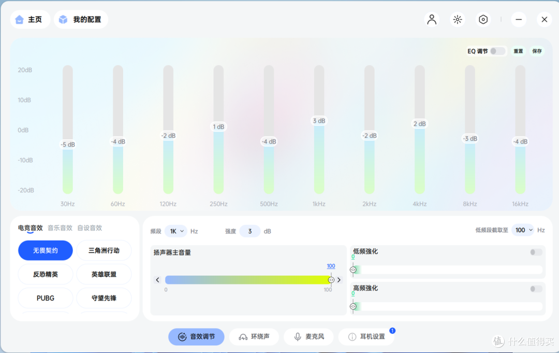This screenshot has height=353, width=559.
Task: Click the 60Hz EQ slider handle
Action: click(118, 142)
